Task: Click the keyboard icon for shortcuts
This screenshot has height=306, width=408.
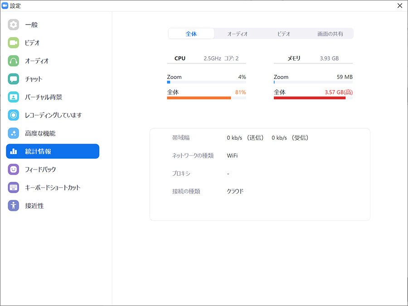Action: [x=13, y=187]
